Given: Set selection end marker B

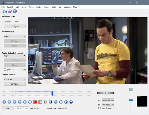Looking at the screenshot, I should click(x=40, y=102).
